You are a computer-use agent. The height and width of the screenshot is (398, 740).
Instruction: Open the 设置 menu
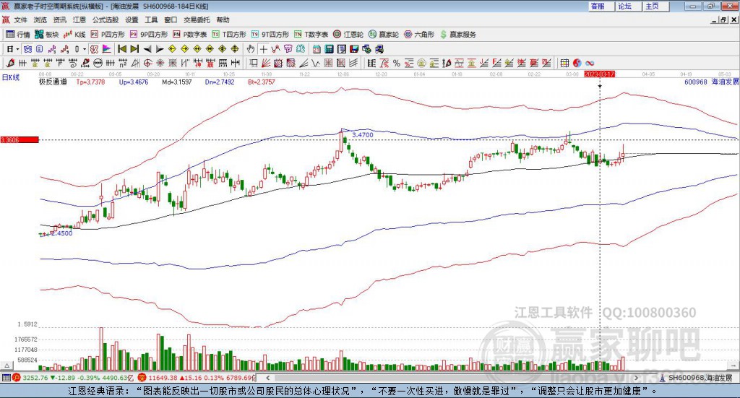132,20
